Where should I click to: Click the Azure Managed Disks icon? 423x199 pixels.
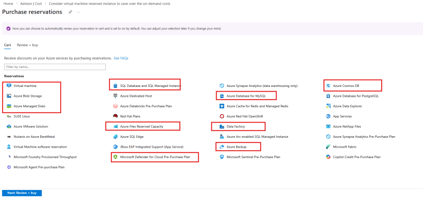point(9,106)
